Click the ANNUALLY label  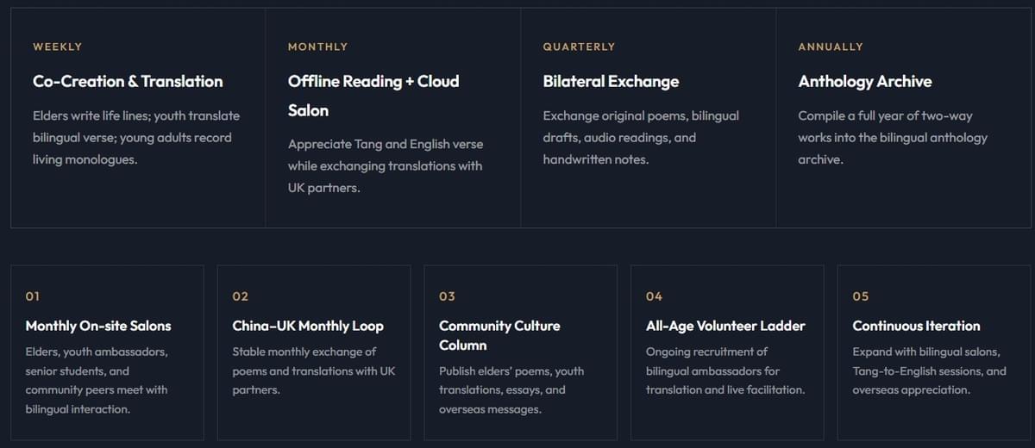(x=831, y=47)
